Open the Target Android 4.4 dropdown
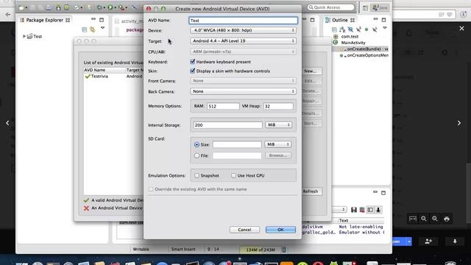 243,40
